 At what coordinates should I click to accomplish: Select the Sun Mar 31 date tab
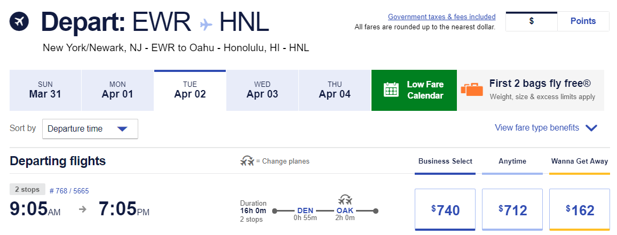(x=45, y=90)
